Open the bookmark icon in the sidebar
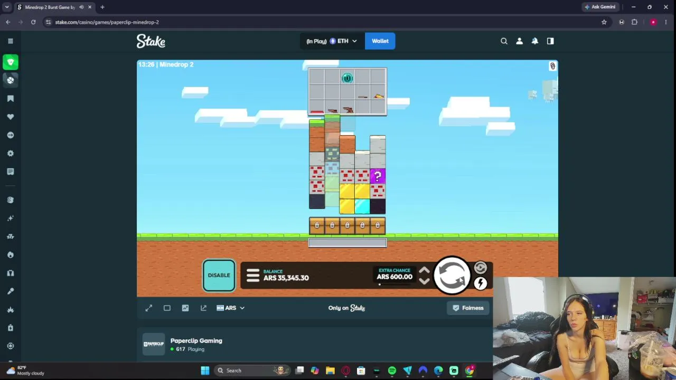 point(11,99)
